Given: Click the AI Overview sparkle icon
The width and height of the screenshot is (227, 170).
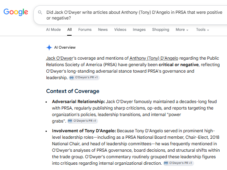Looking at the screenshot, I should tap(49, 47).
